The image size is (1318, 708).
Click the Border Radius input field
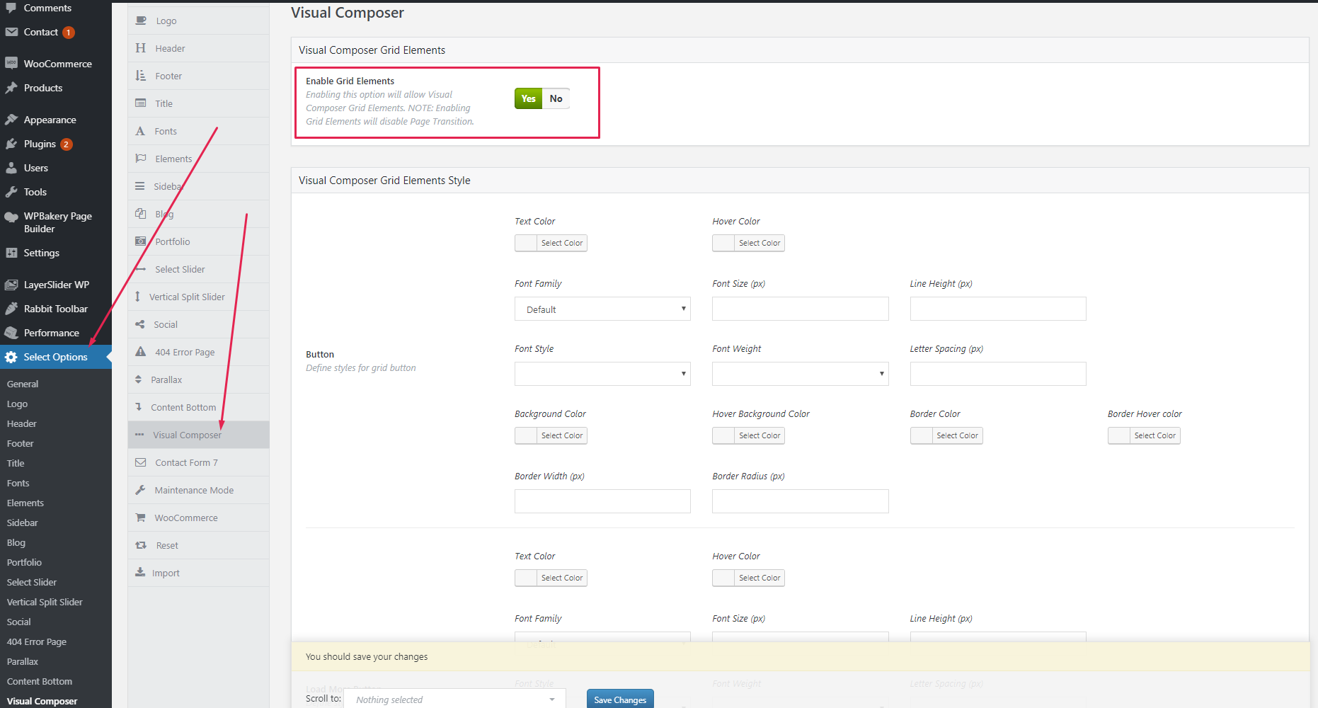800,501
